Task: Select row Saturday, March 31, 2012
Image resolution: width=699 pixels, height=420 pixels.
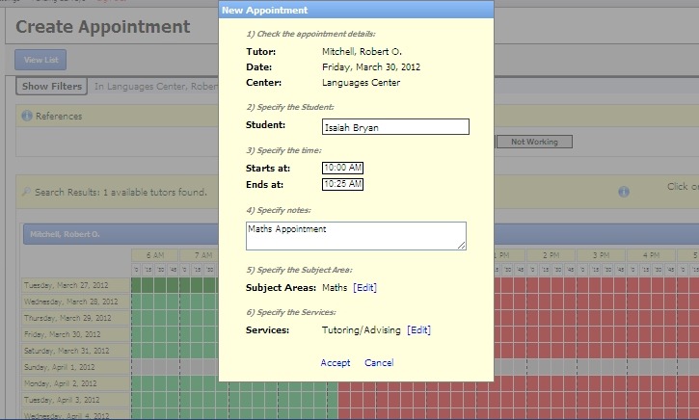Action: pos(75,351)
